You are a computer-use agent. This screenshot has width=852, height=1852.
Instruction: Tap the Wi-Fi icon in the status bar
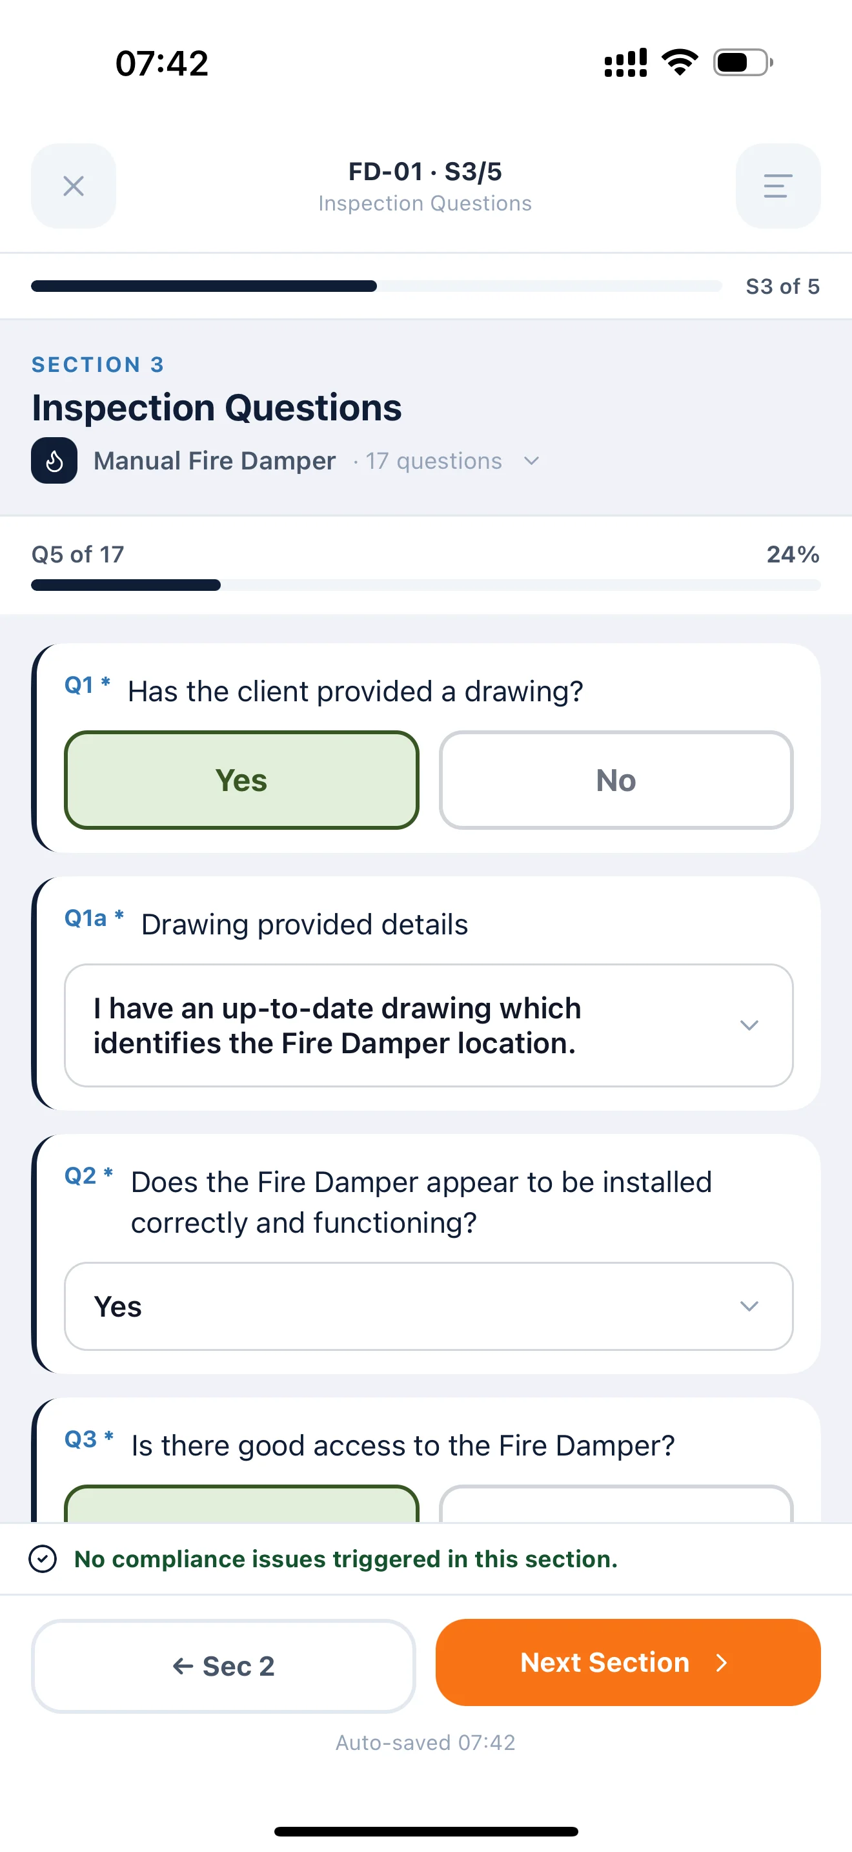679,63
